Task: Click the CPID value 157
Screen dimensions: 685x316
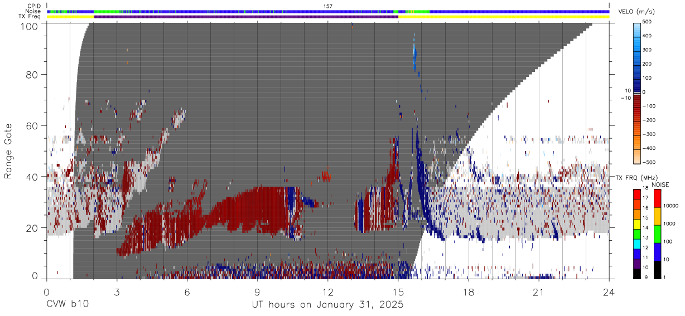Action: click(328, 6)
